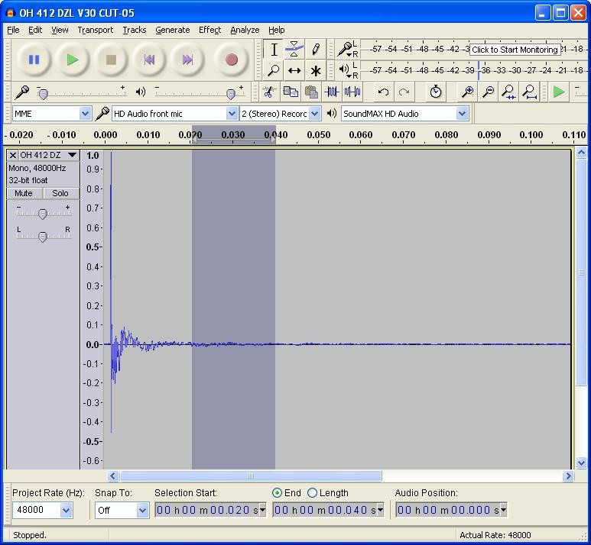Open Snap To Off dropdown
591x545 pixels.
(x=142, y=511)
